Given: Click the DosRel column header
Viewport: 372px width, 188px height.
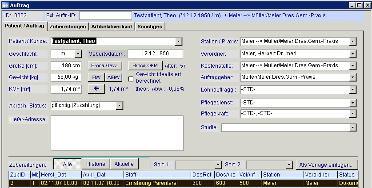Looking at the screenshot, I should click(203, 175).
